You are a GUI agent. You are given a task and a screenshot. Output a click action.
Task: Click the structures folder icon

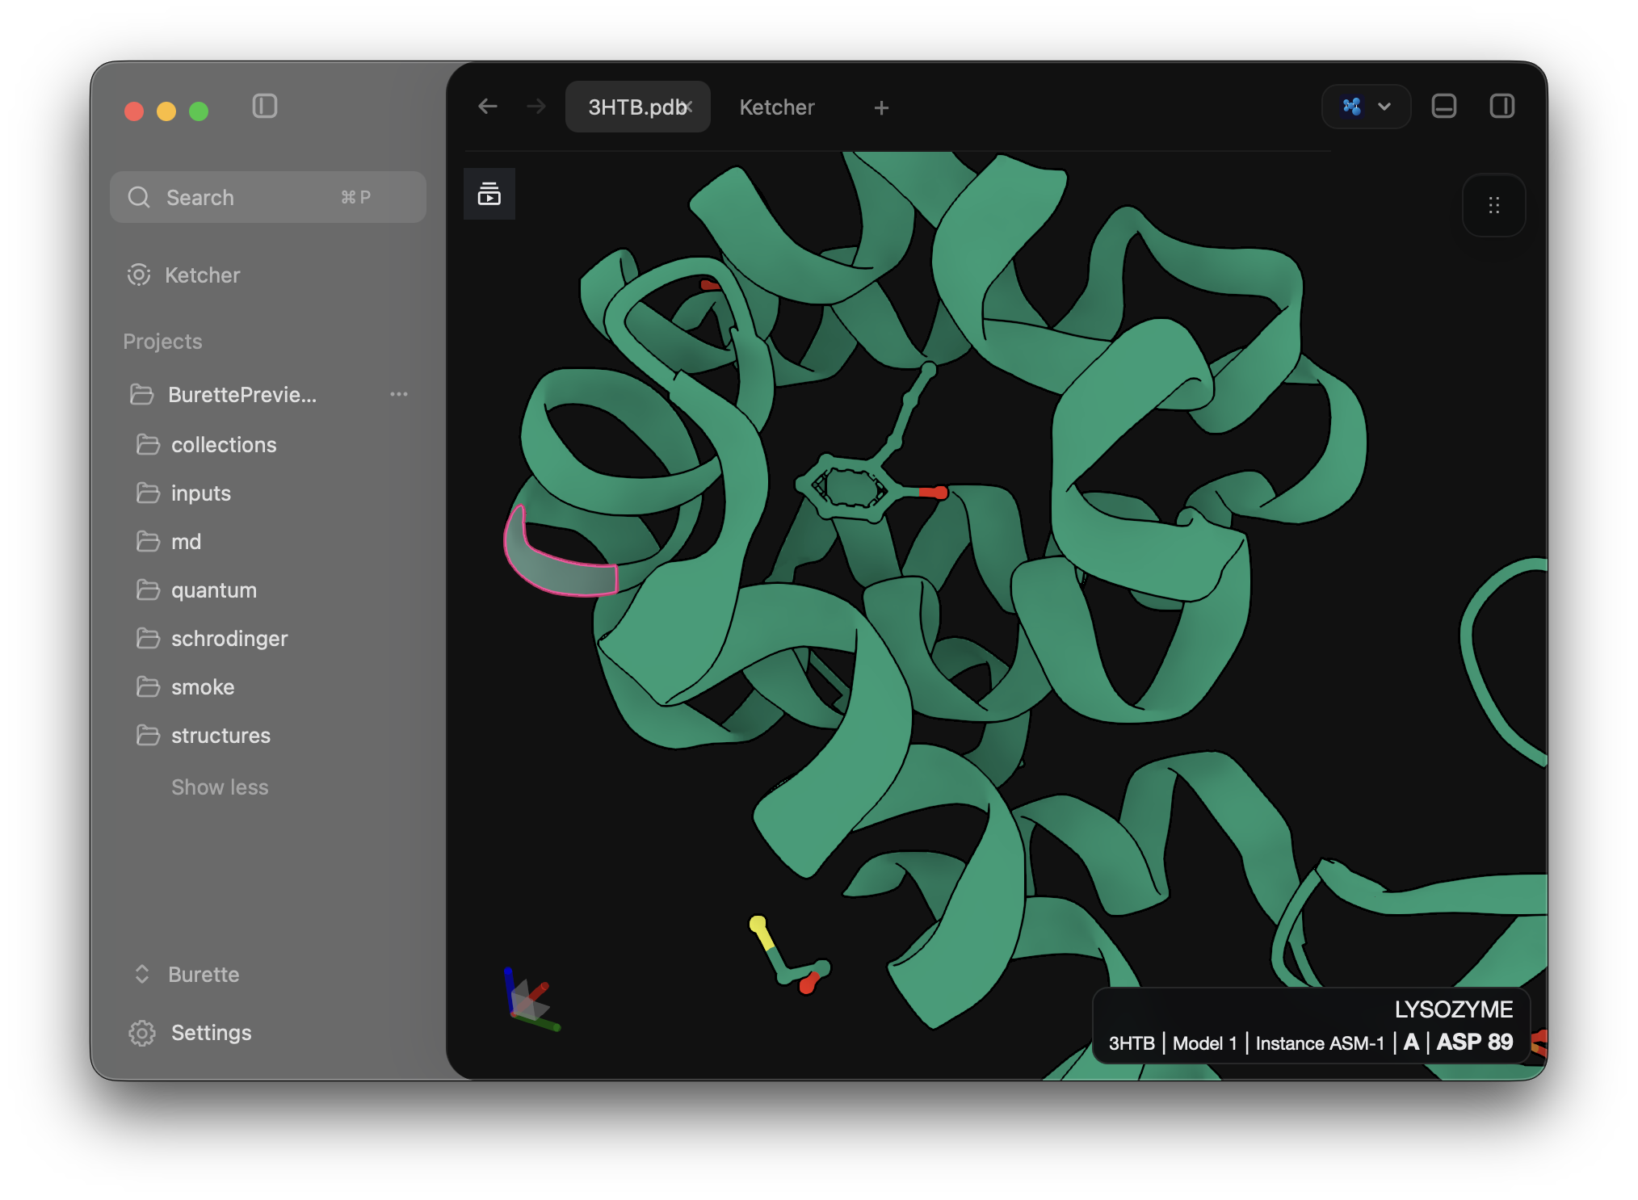click(148, 736)
